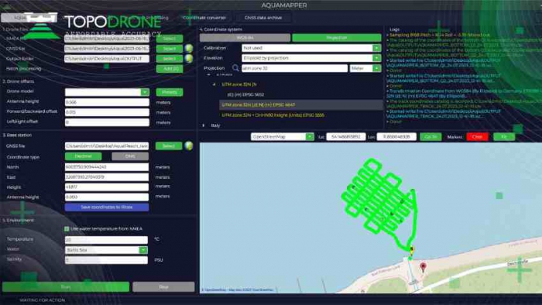Switch coordinate system to WGS-84
The height and width of the screenshot is (305, 542).
(x=245, y=38)
